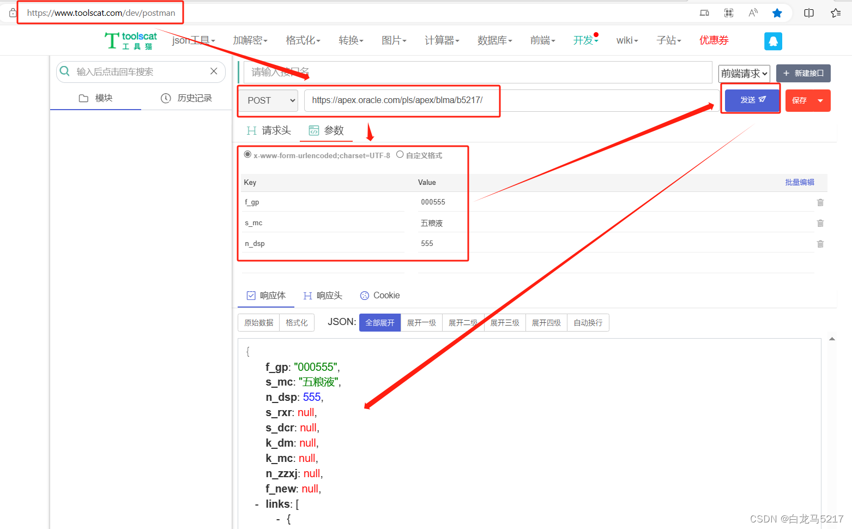
Task: Open the 格式化 dropdown menu
Action: (x=303, y=40)
